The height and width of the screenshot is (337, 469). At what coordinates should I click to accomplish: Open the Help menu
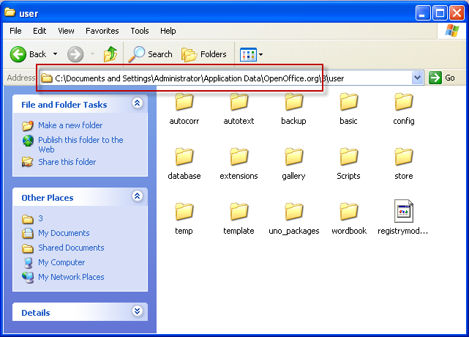(168, 31)
